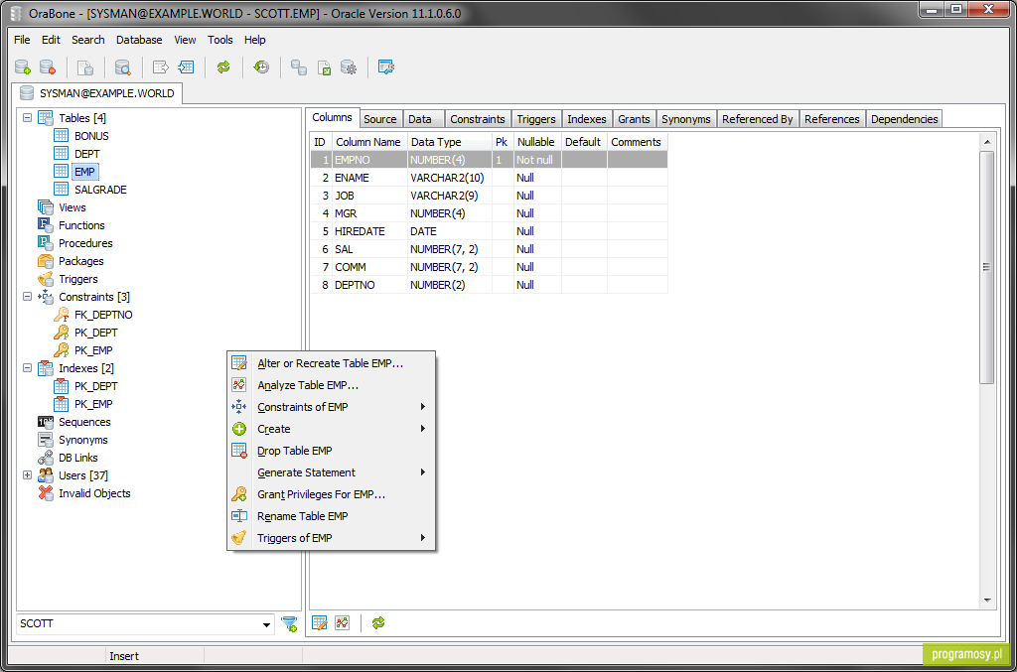1017x672 pixels.
Task: Select the HIREDATE column row
Action: click(489, 231)
